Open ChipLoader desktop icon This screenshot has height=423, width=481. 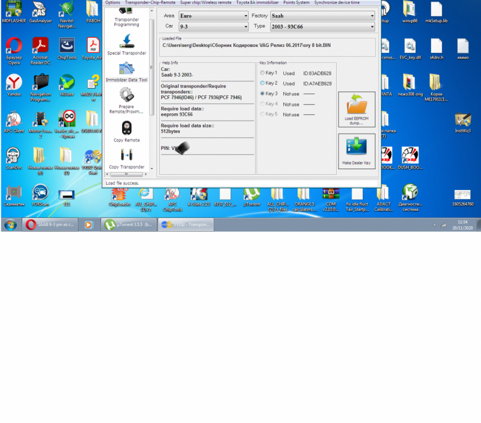point(119,197)
